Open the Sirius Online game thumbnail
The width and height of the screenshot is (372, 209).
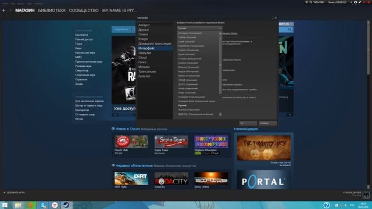tap(211, 178)
